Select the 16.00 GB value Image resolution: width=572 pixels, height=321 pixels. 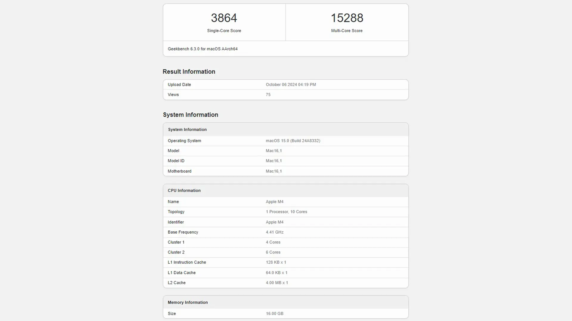(275, 314)
